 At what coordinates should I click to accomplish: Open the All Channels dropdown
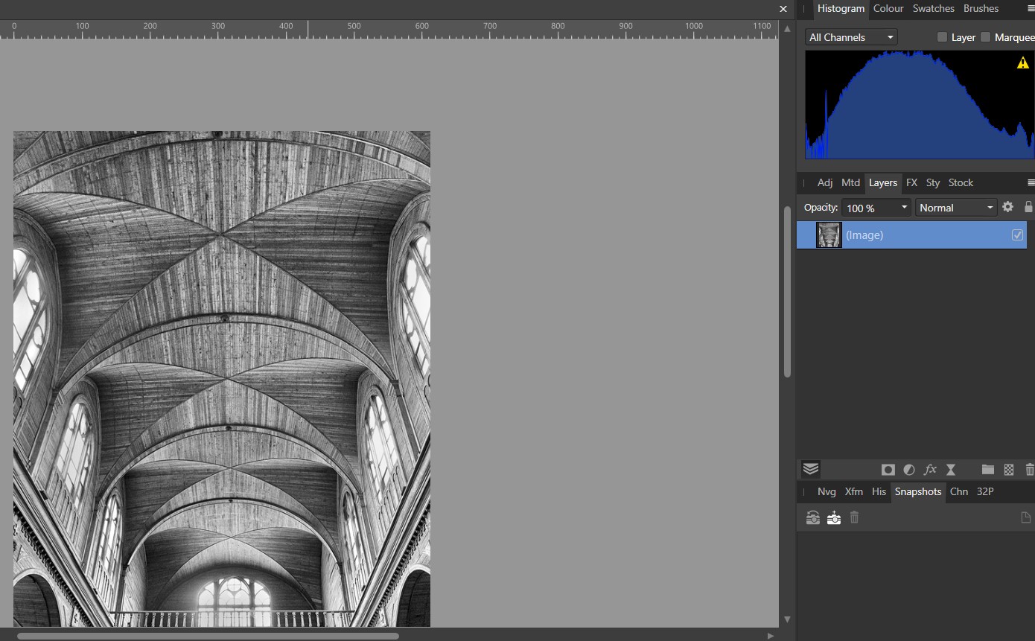point(851,37)
